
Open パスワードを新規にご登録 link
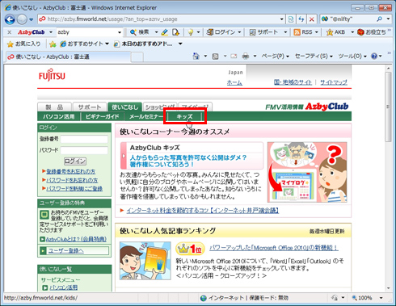[74, 188]
